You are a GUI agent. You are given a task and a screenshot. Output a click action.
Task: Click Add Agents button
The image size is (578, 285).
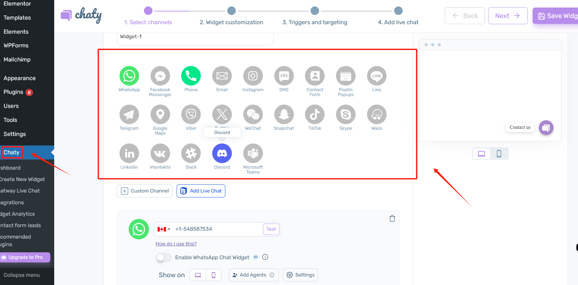(x=254, y=275)
